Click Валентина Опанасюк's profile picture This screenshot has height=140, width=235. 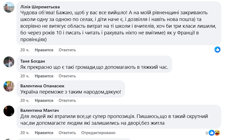coord(9,86)
